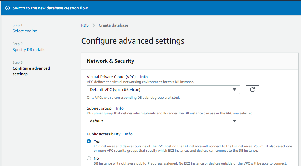Viewport: 301px width, 166px height.
Task: Click the VPC refresh icon button
Action: (x=252, y=90)
